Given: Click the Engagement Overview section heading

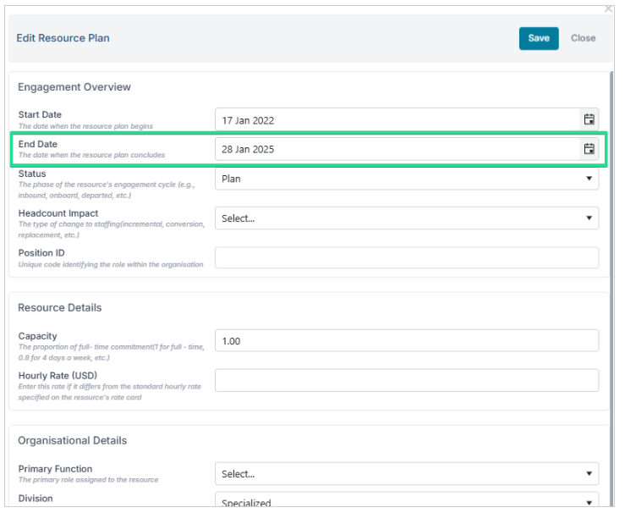Looking at the screenshot, I should 74,87.
